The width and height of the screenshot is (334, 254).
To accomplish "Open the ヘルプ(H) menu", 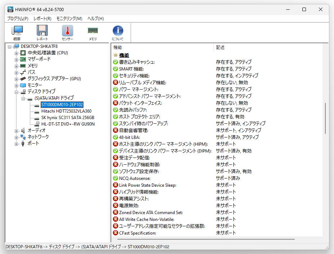I will [96, 18].
